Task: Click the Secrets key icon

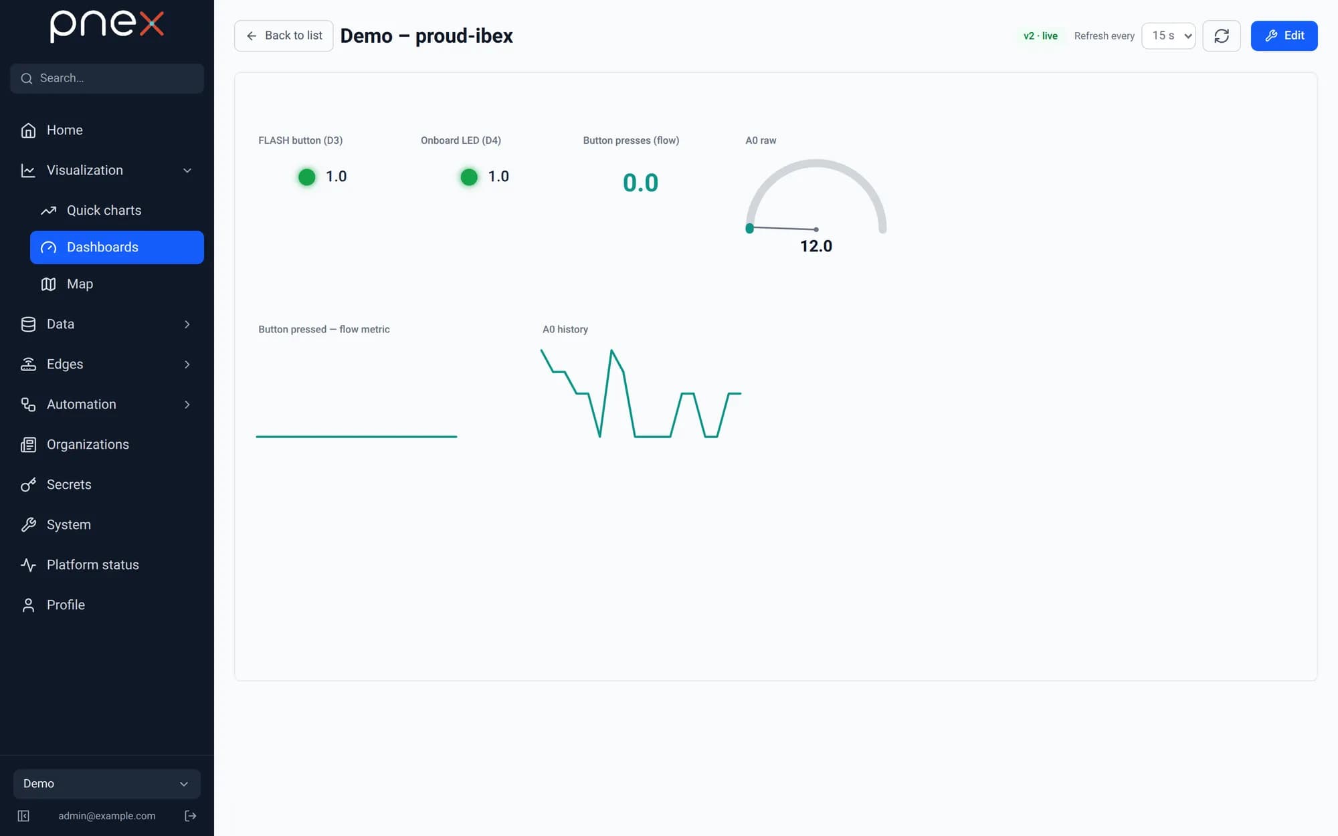Action: (x=28, y=485)
